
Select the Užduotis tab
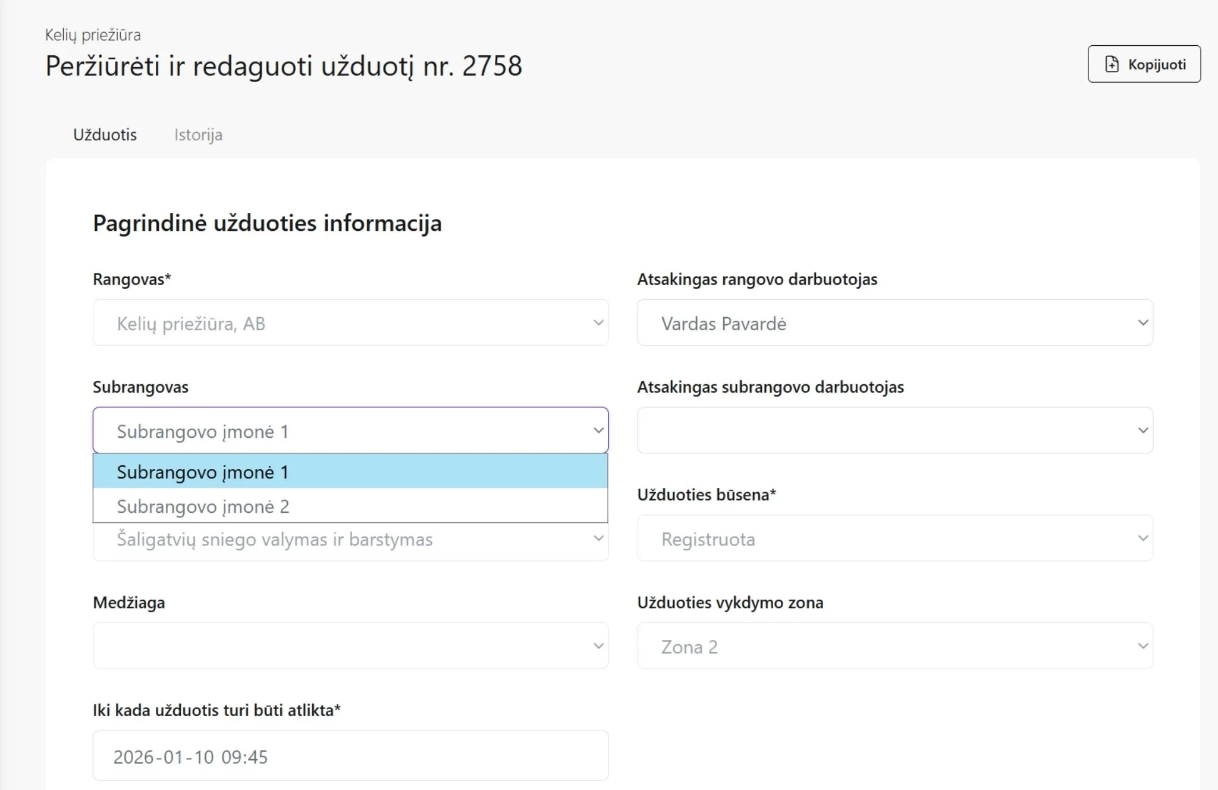pyautogui.click(x=105, y=135)
